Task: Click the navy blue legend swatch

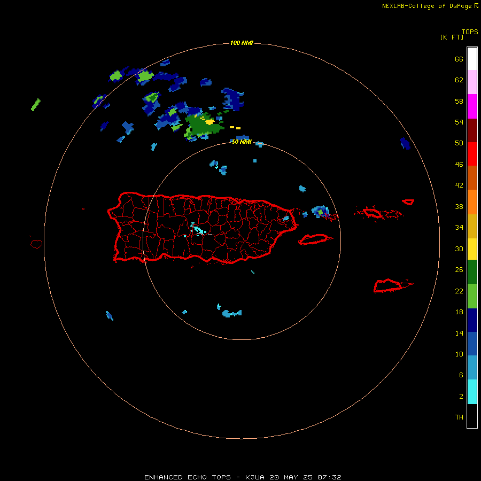Action: [x=472, y=320]
